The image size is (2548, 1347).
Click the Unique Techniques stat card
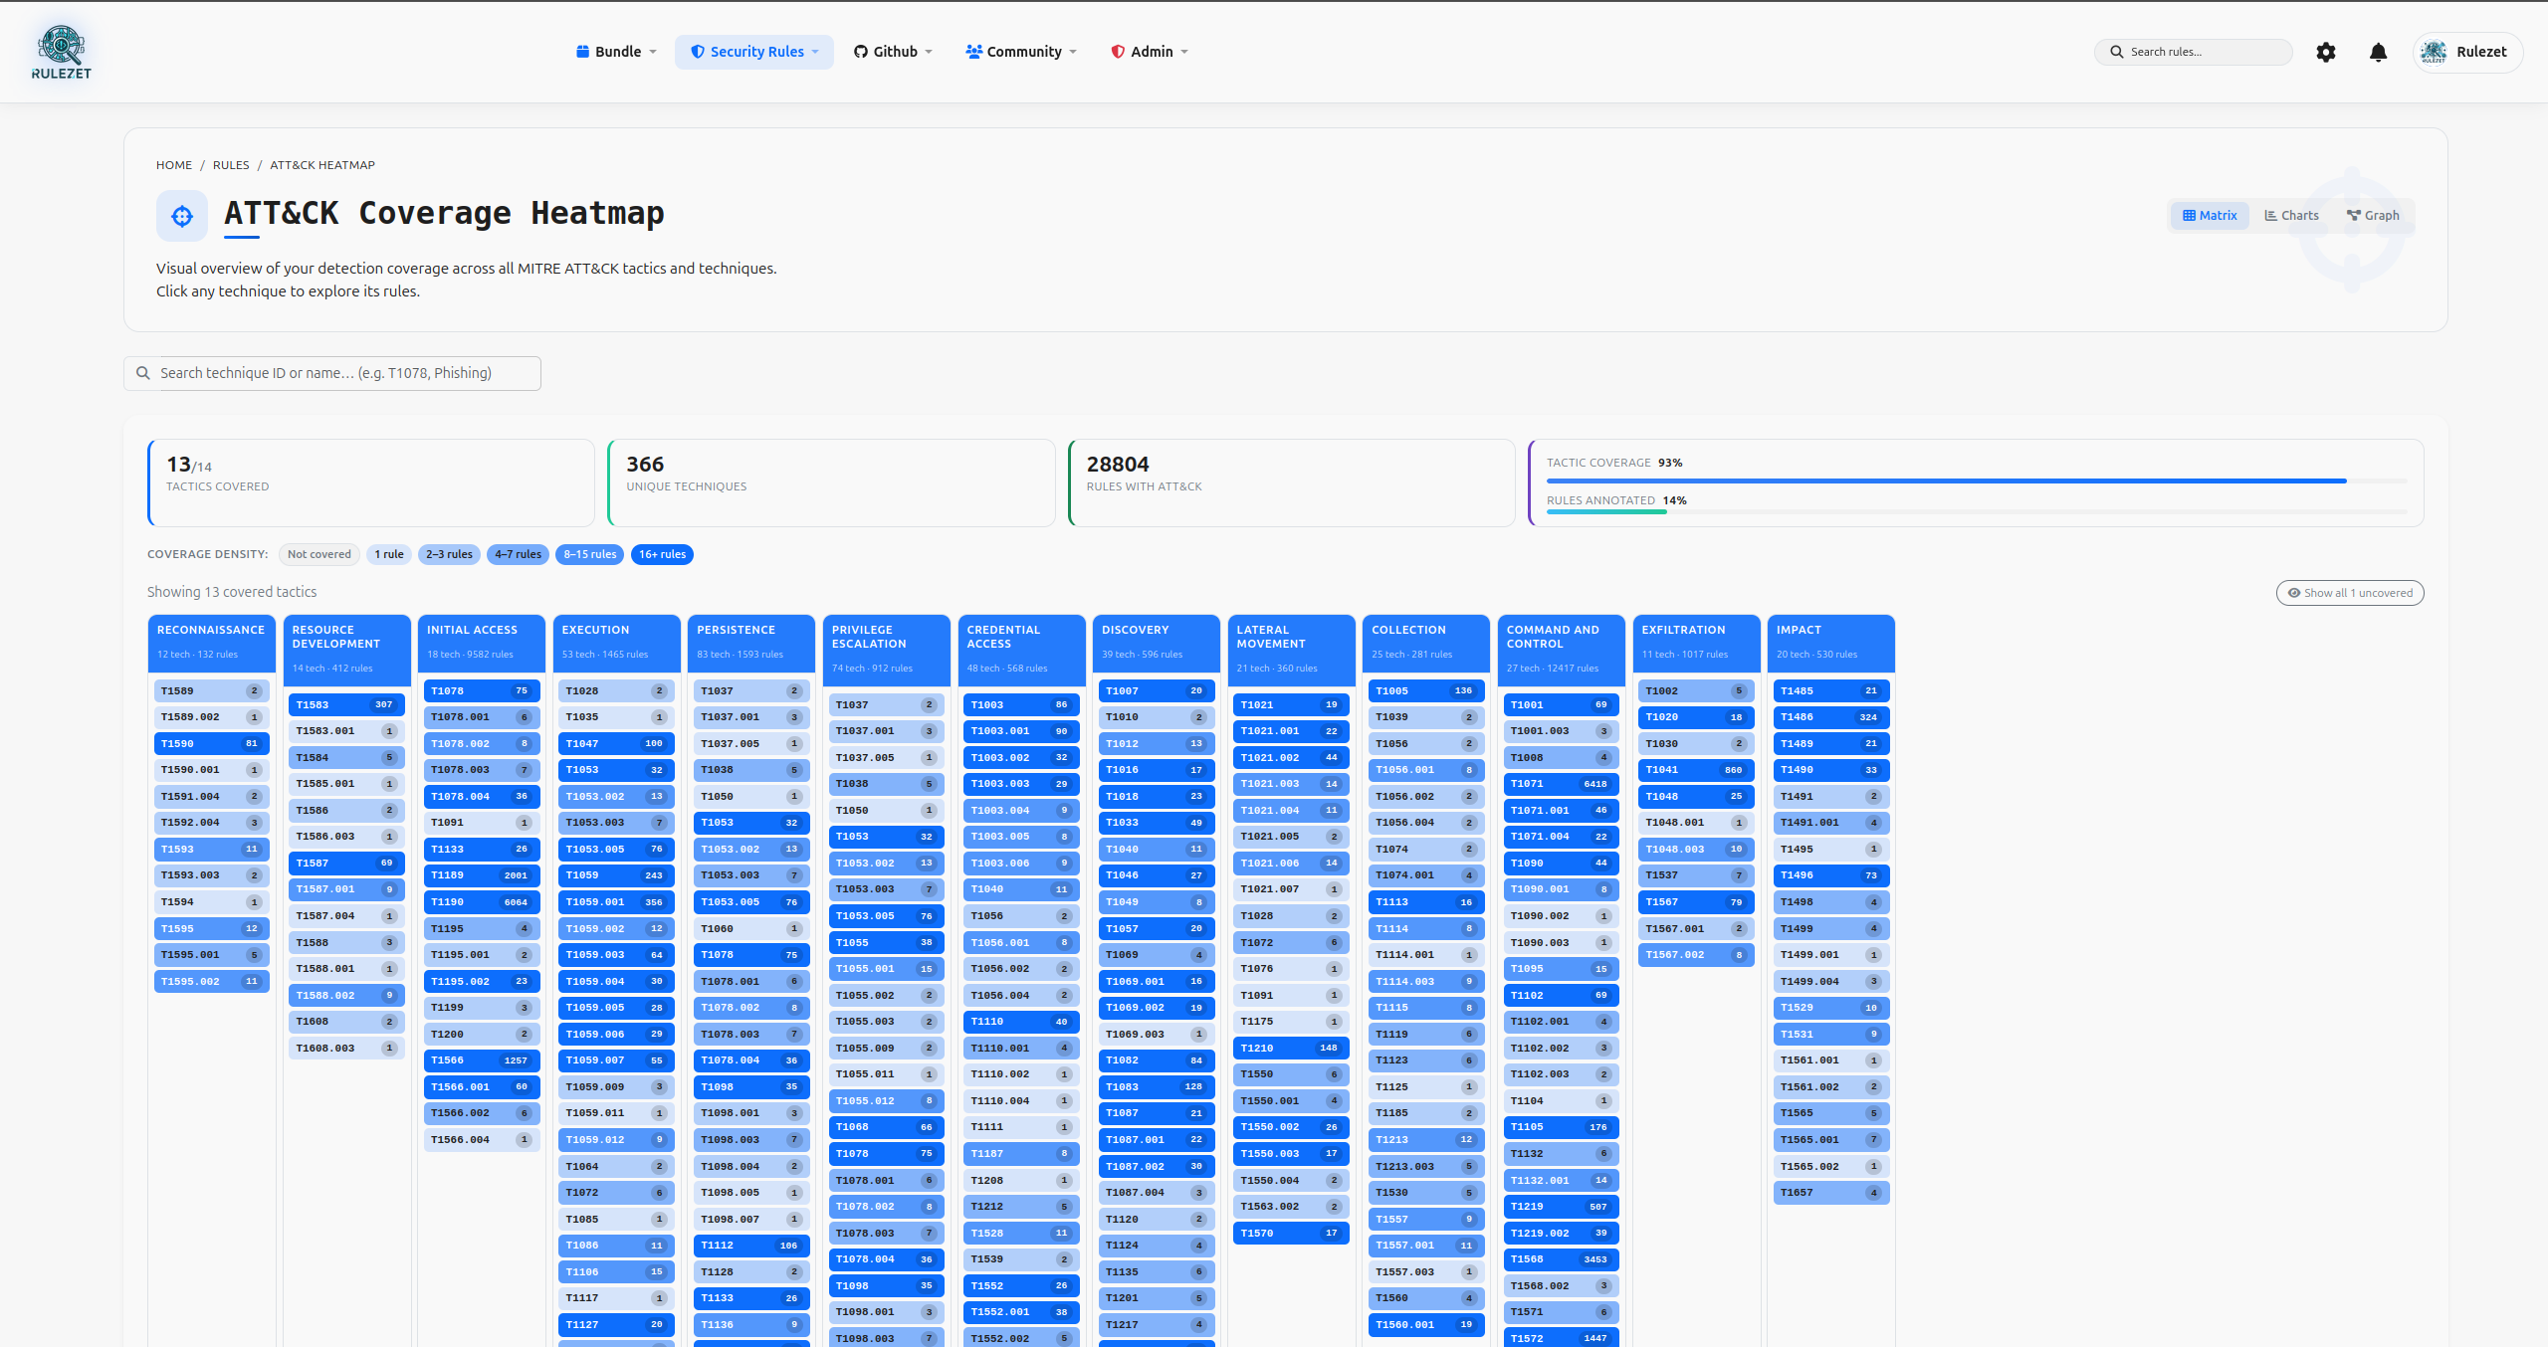(831, 482)
